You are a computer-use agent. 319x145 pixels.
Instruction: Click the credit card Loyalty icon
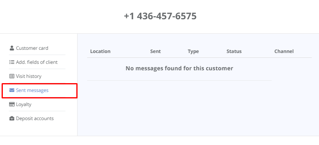(x=12, y=104)
